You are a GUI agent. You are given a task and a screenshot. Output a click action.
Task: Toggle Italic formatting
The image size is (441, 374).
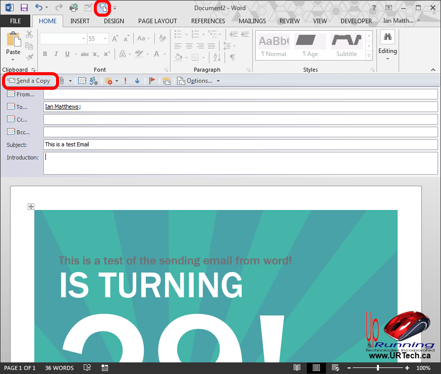click(56, 54)
